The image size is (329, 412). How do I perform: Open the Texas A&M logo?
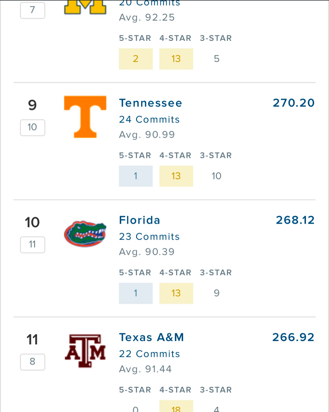85,351
